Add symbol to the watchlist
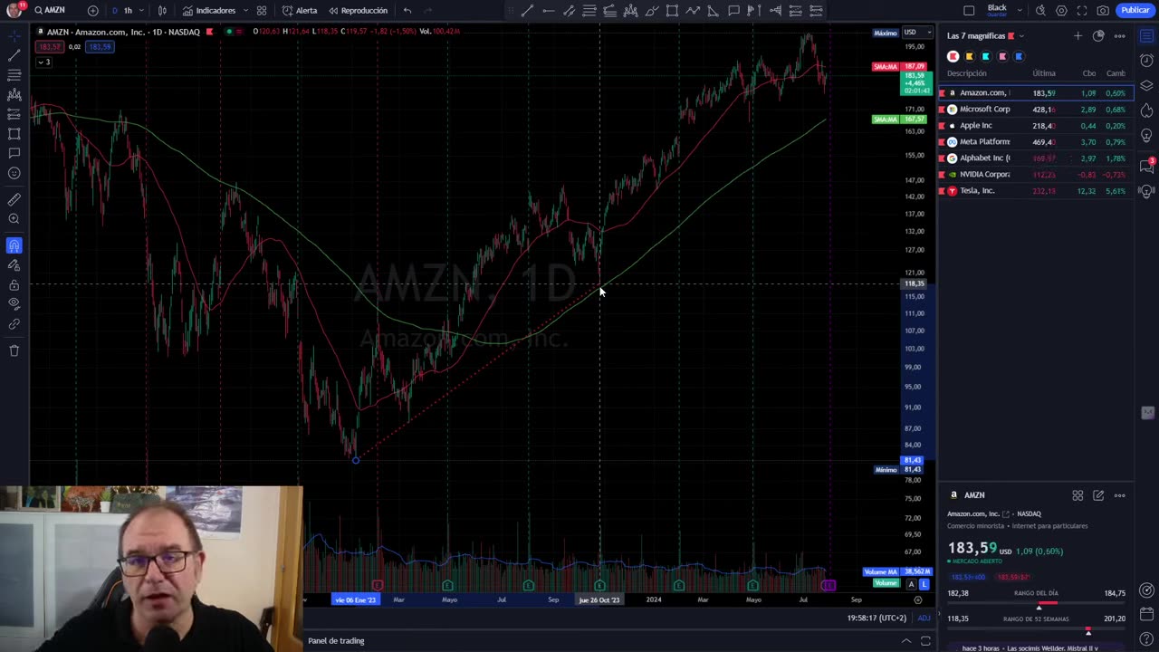 click(x=1078, y=35)
